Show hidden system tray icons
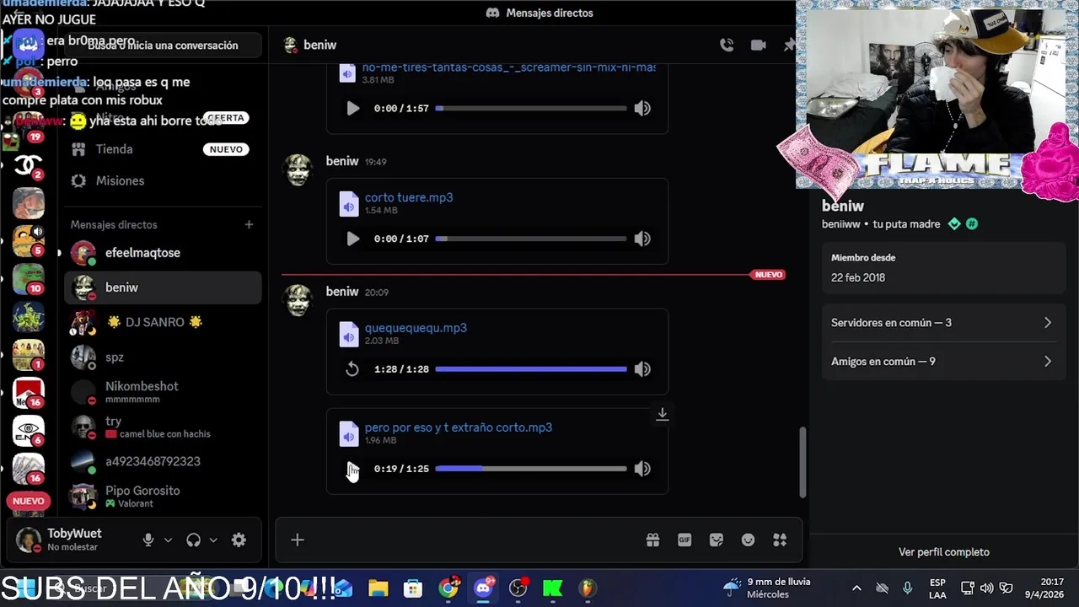 click(856, 588)
